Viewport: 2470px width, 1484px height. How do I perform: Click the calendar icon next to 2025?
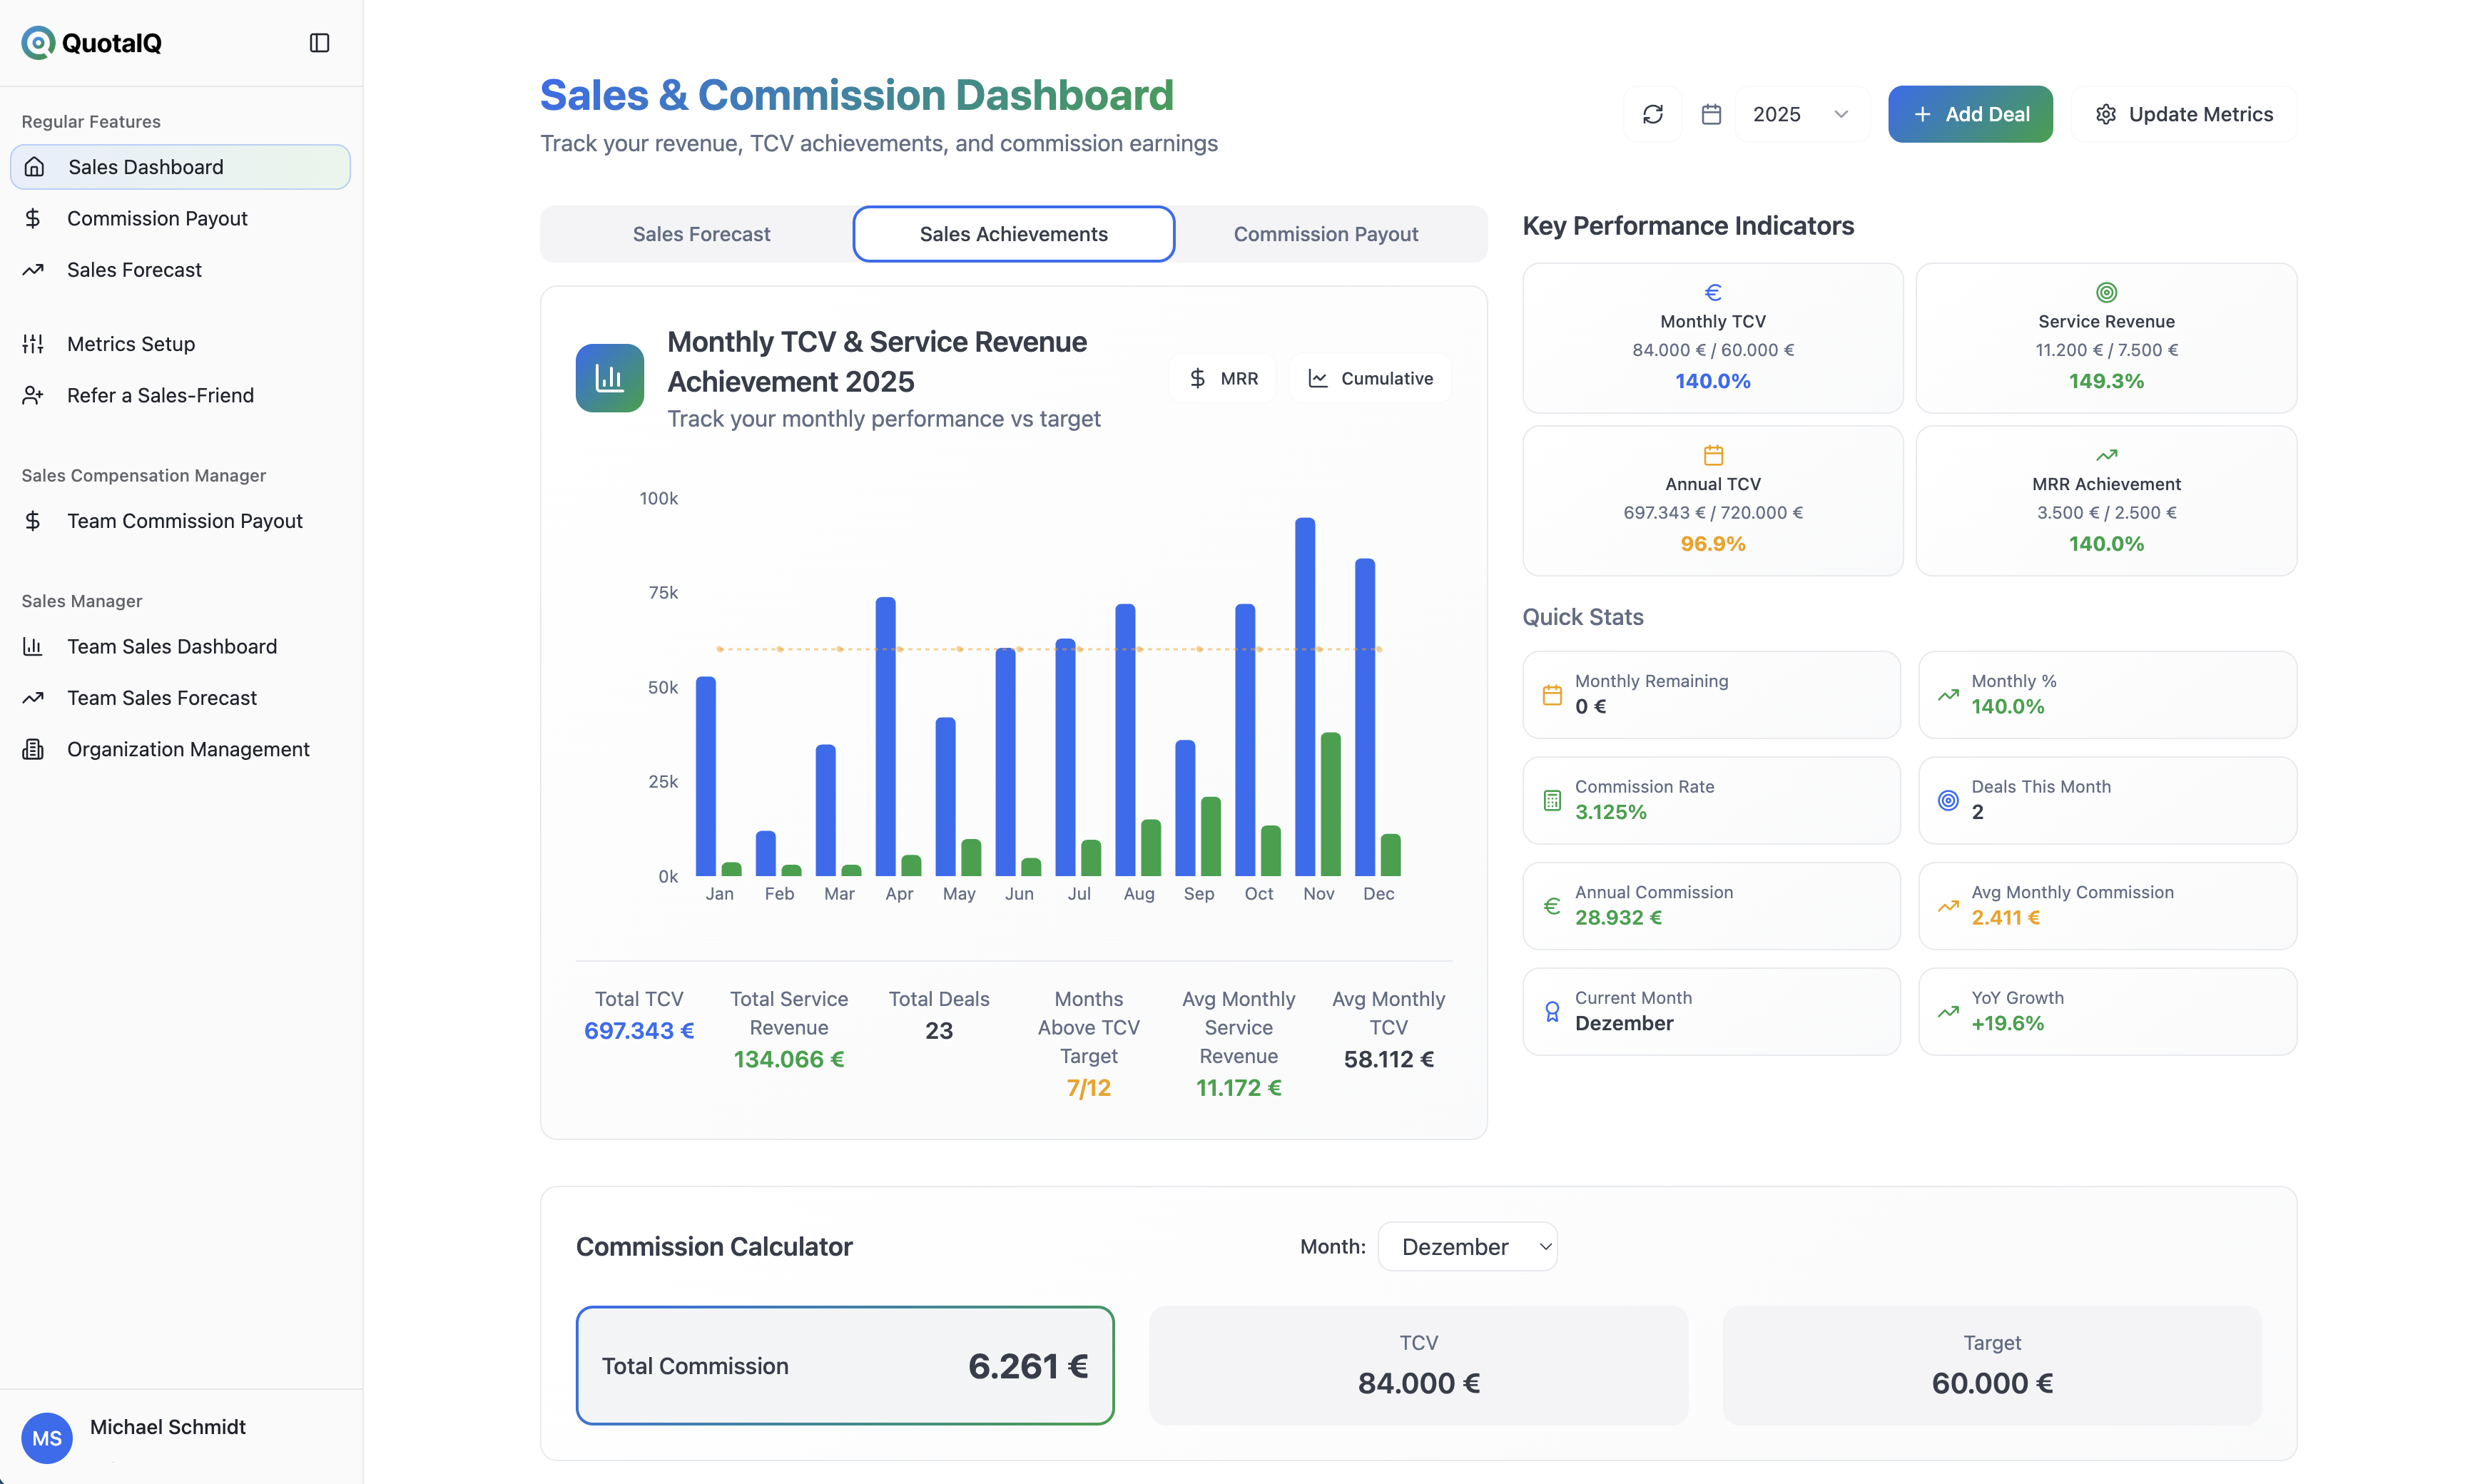(x=1712, y=113)
